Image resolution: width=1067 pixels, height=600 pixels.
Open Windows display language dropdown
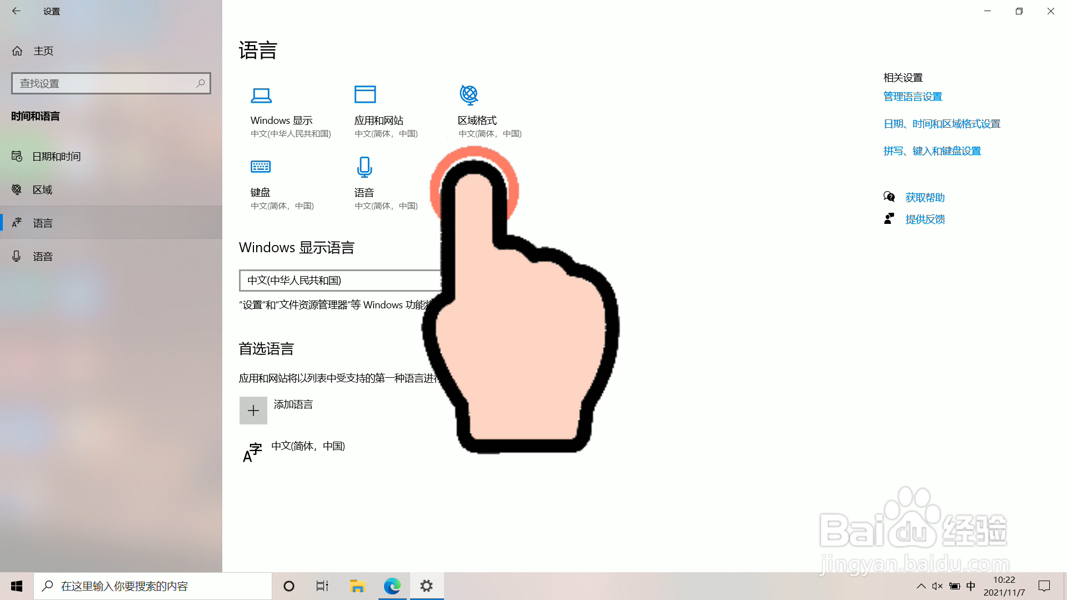point(340,281)
